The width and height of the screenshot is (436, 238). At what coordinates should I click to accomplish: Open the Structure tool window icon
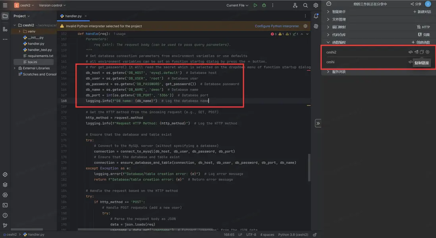pos(5,29)
